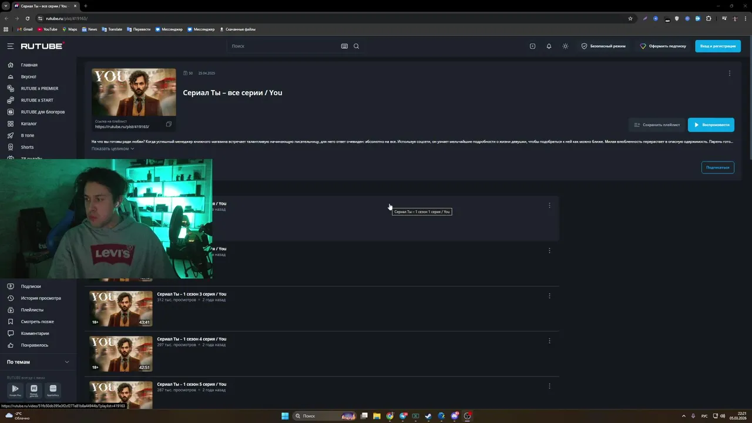752x423 pixels.
Task: Bookmark page with star icon
Action: tap(630, 18)
